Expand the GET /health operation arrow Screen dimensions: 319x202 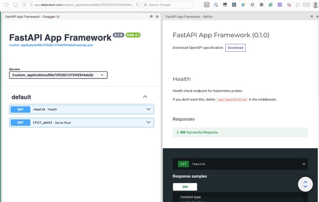[x=148, y=109]
